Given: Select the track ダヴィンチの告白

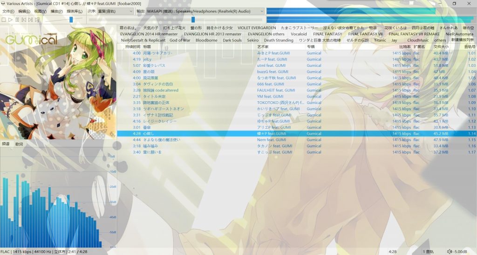Looking at the screenshot, I should (x=297, y=84).
